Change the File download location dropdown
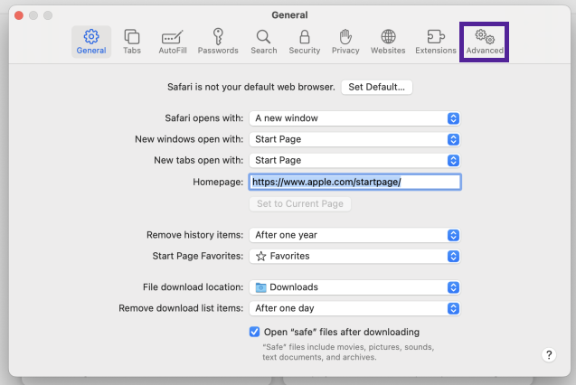 pos(354,287)
